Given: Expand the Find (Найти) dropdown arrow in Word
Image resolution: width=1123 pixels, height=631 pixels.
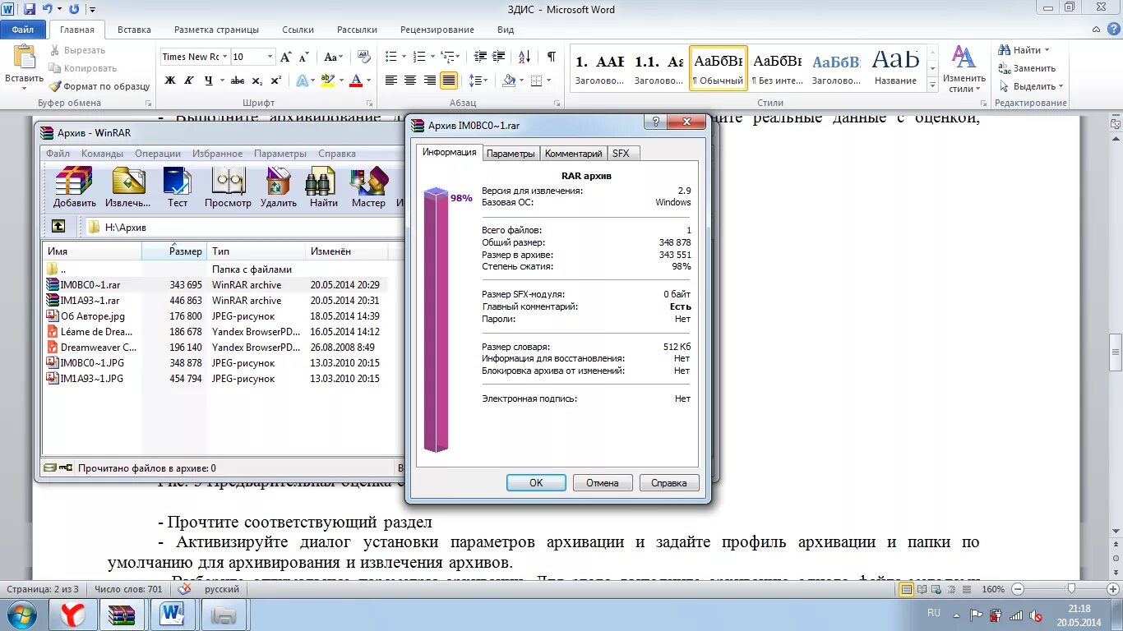Looking at the screenshot, I should [x=1047, y=51].
